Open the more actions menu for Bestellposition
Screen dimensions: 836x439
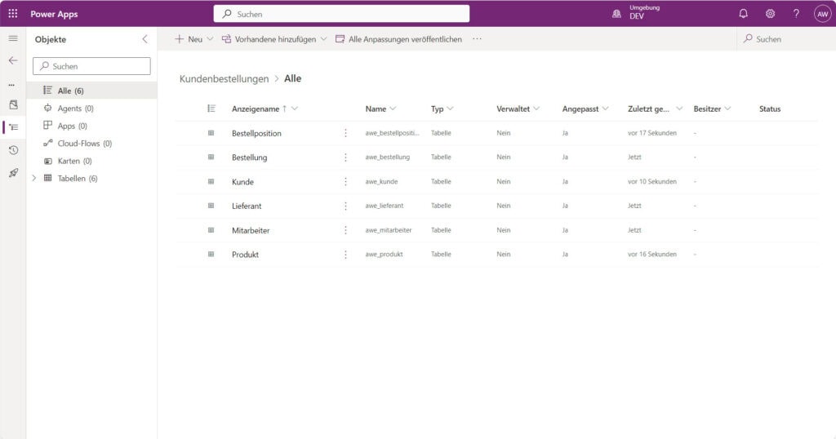(345, 133)
